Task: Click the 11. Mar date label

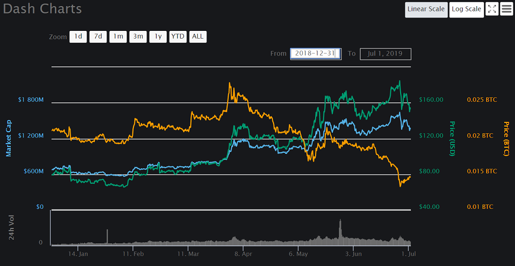Action: (187, 254)
